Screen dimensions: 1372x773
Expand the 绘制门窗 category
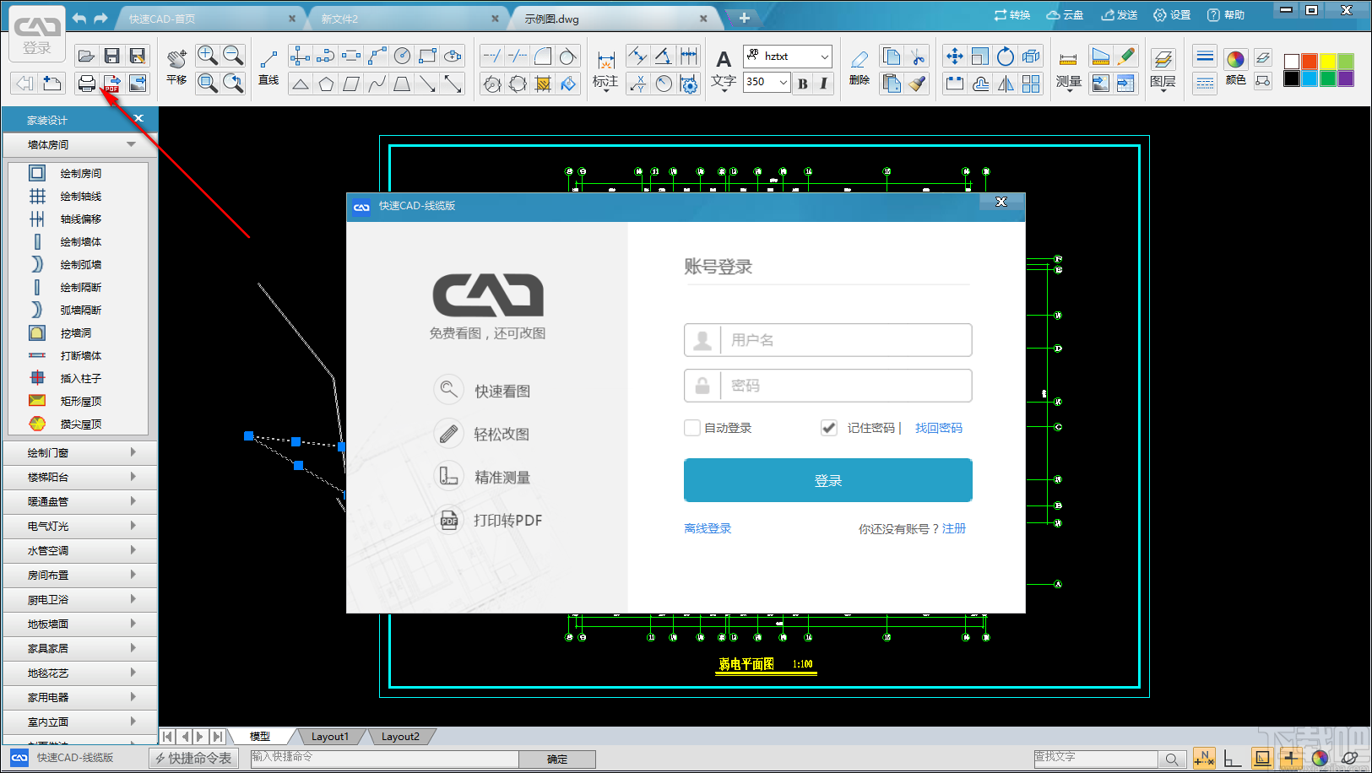point(81,452)
